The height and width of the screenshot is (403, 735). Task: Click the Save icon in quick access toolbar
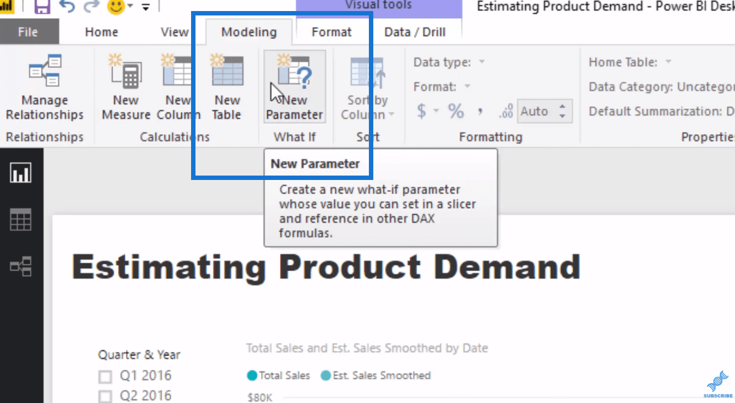point(42,7)
